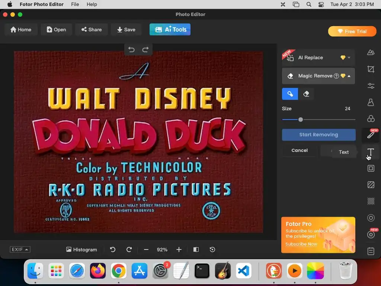Start the Free Trial

(x=352, y=31)
